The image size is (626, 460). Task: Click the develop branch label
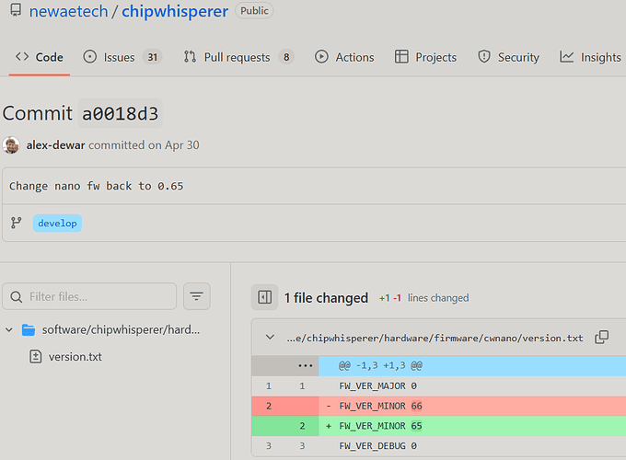pos(57,223)
